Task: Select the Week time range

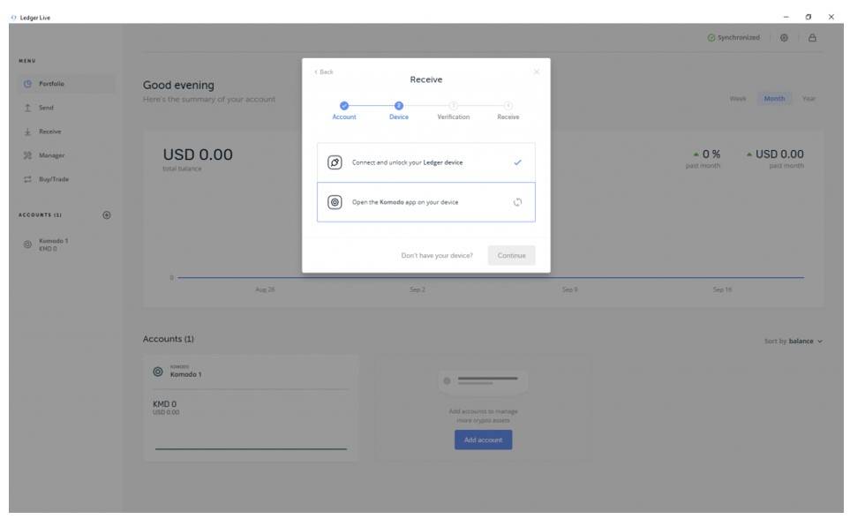Action: pos(738,99)
